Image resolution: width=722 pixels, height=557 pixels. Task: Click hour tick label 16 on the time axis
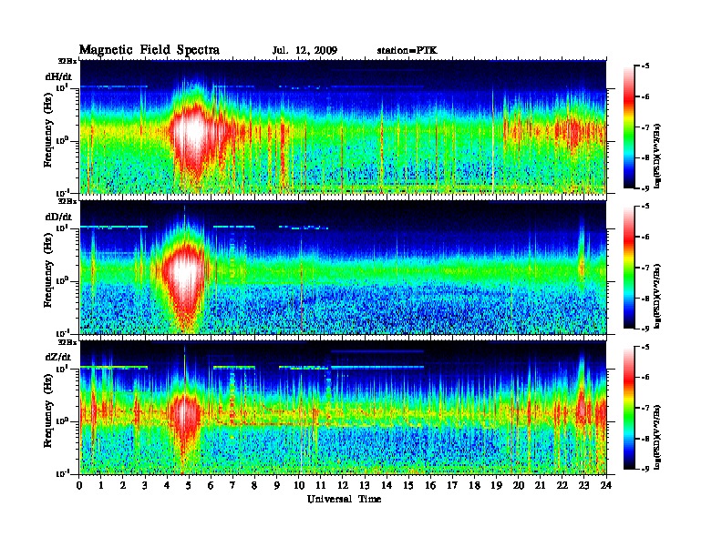[x=430, y=485]
